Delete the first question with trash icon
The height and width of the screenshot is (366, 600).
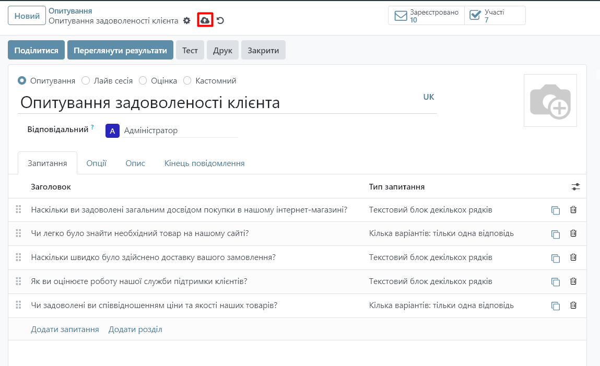click(x=573, y=210)
